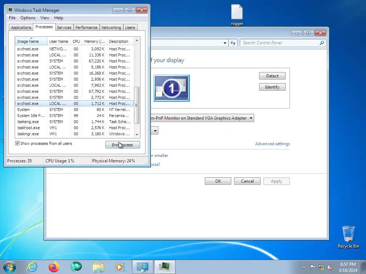
Task: Select the taskeng.exe process row
Action: [74, 122]
